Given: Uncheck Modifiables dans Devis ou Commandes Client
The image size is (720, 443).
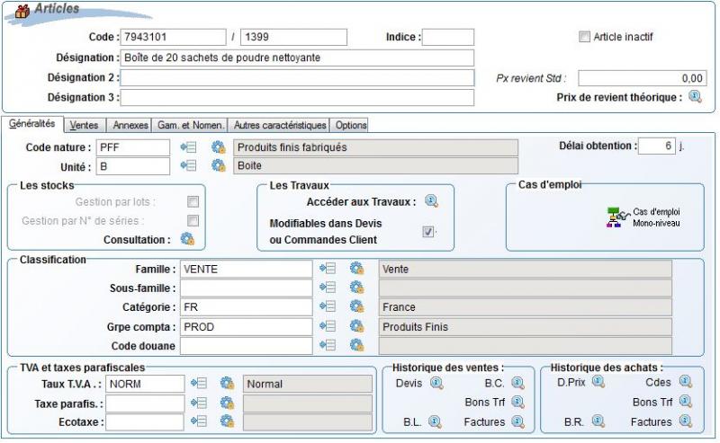Looking at the screenshot, I should coord(428,231).
